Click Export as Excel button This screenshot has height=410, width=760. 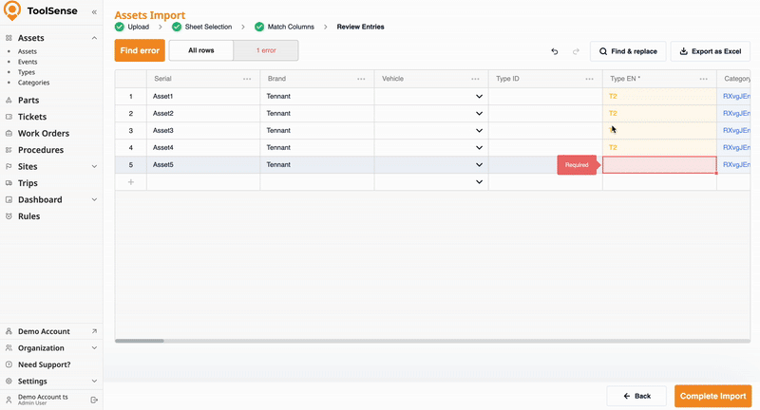[711, 51]
